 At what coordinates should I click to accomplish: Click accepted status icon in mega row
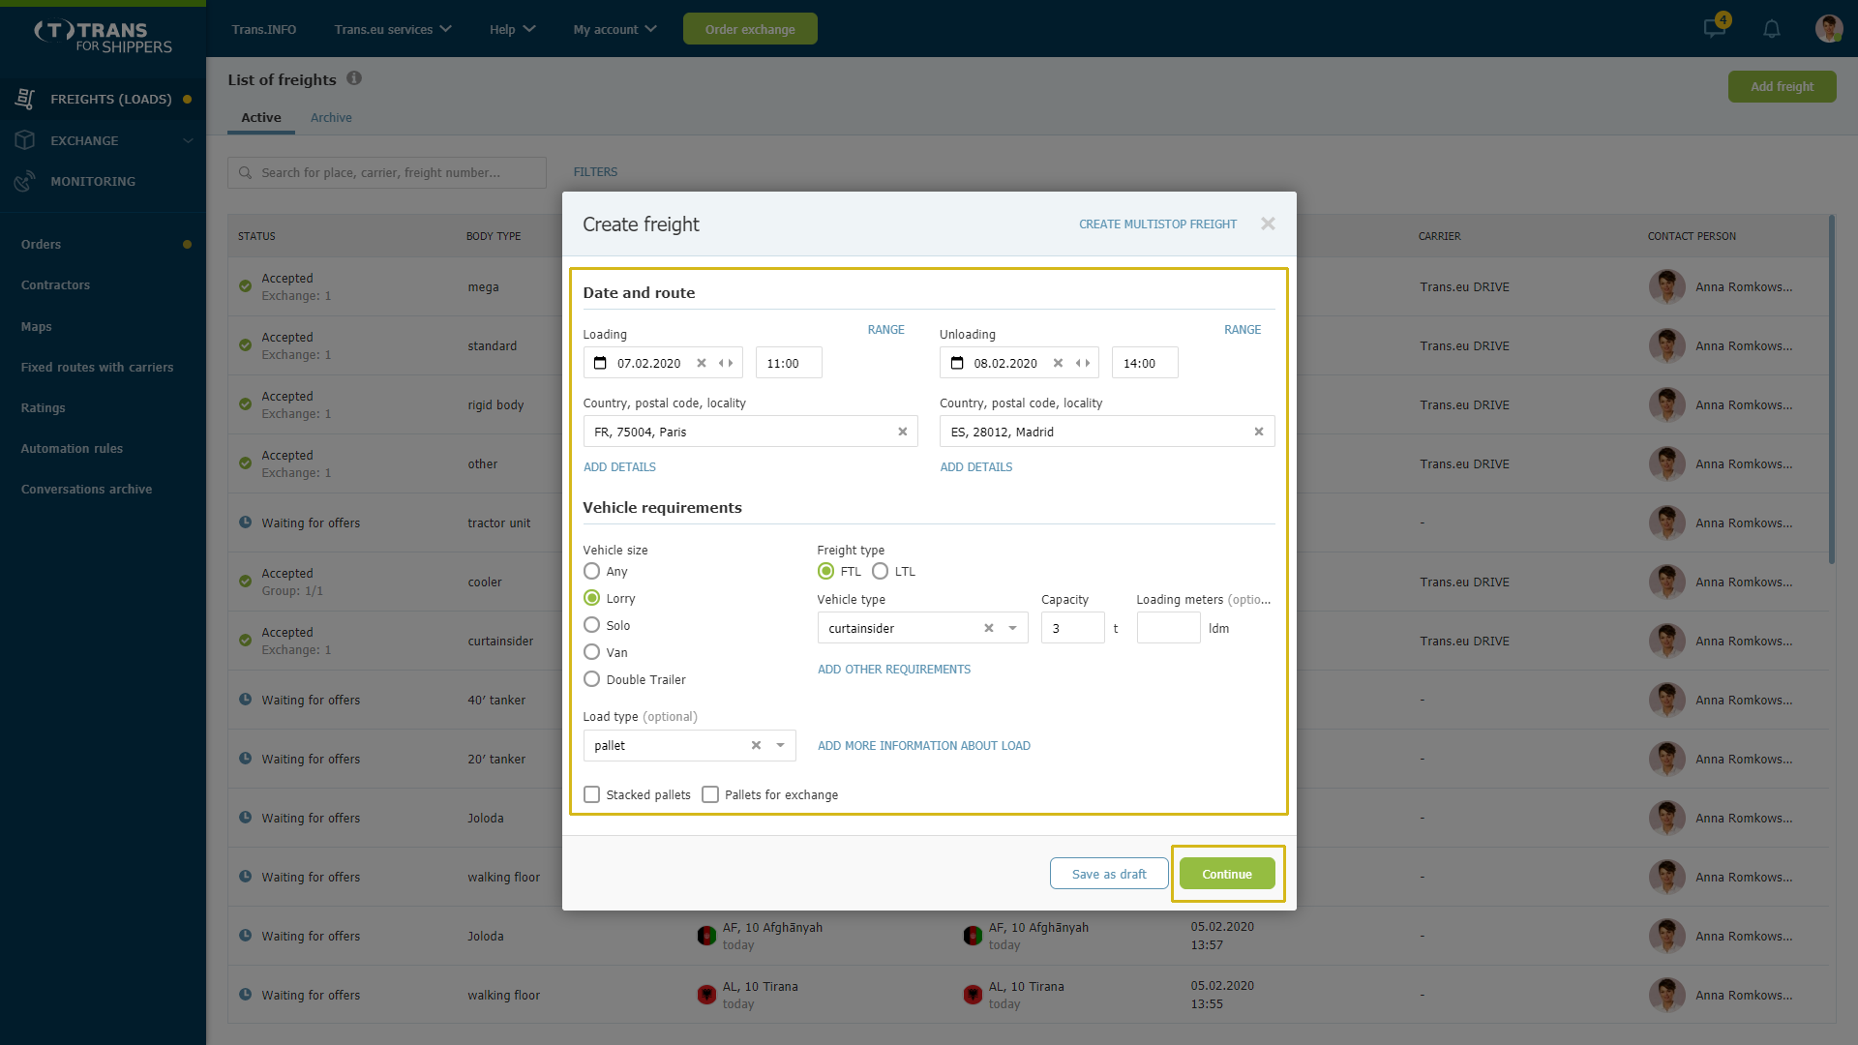(x=246, y=286)
